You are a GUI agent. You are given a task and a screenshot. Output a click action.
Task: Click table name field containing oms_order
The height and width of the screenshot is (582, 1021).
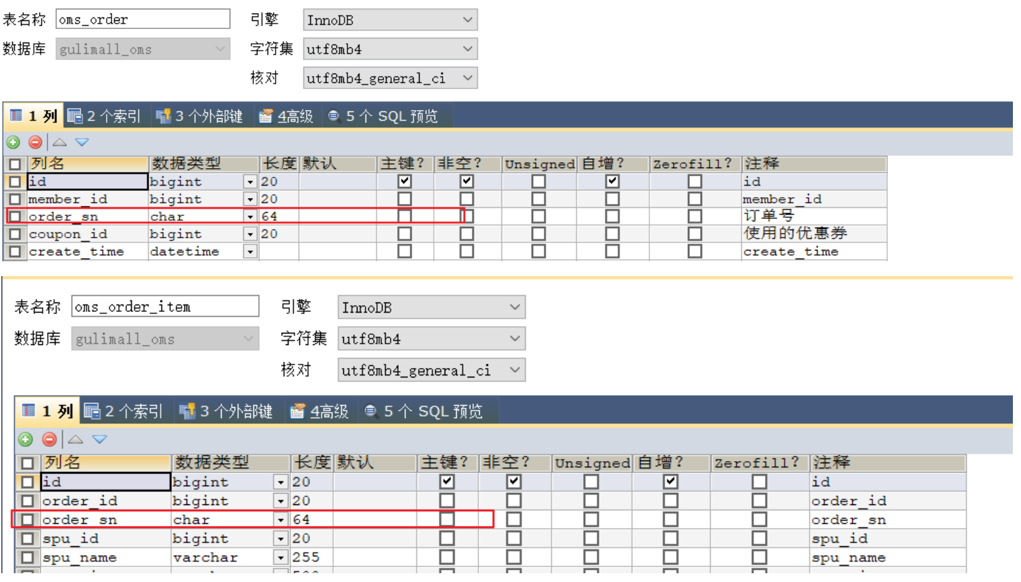point(143,20)
